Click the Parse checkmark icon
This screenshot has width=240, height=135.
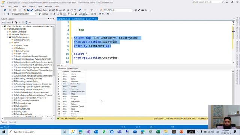pyautogui.click(x=54, y=14)
